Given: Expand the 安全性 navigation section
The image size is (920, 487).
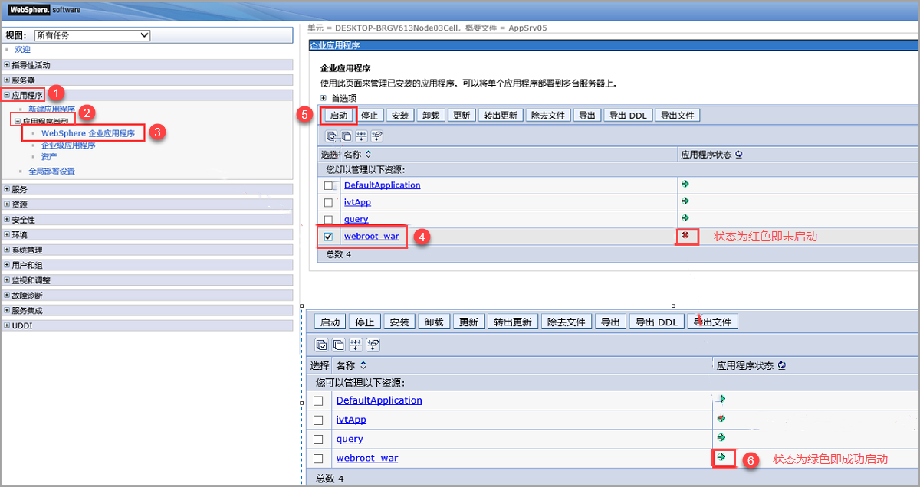Looking at the screenshot, I should click(x=7, y=220).
